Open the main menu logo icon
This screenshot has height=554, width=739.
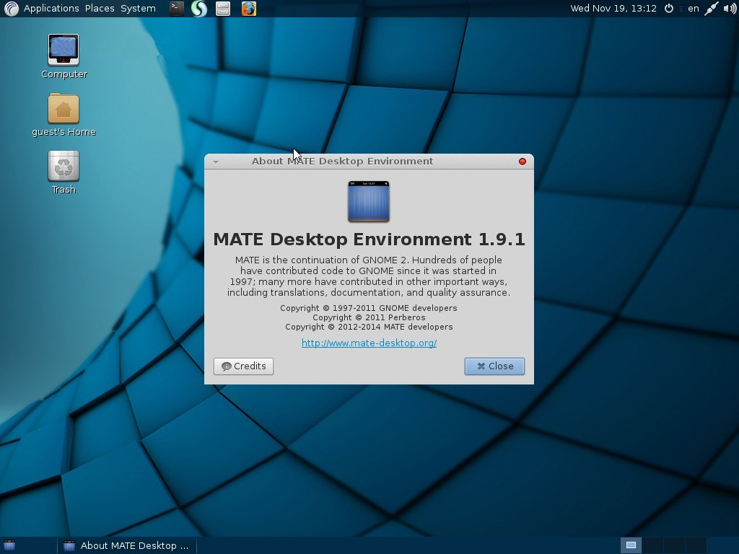[x=11, y=9]
